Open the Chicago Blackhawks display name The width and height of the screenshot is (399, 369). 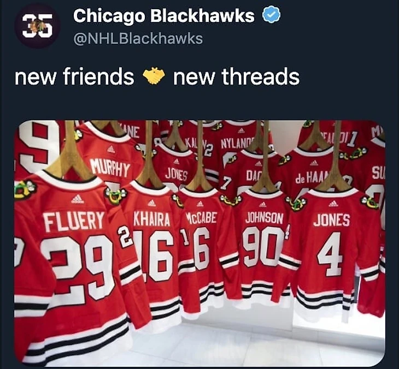163,16
